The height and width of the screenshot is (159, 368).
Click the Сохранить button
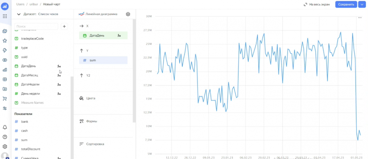346,4
